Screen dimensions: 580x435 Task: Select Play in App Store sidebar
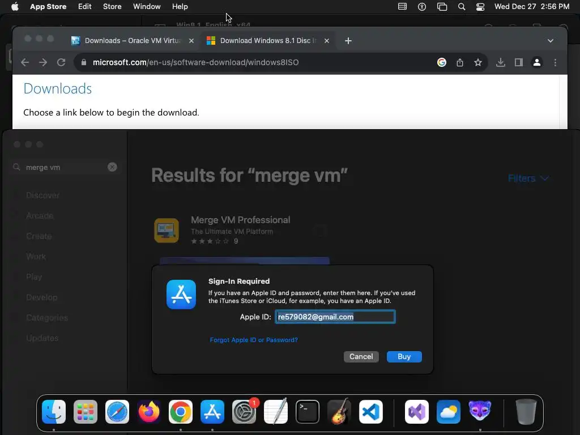34,276
